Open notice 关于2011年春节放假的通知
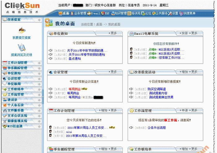This screenshot has height=153, width=217. pyautogui.click(x=87, y=55)
